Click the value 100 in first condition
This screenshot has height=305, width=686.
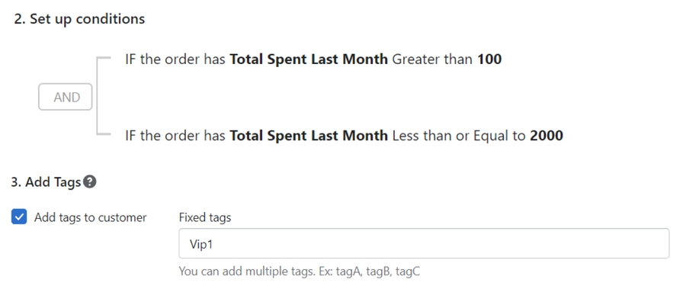[x=489, y=59]
